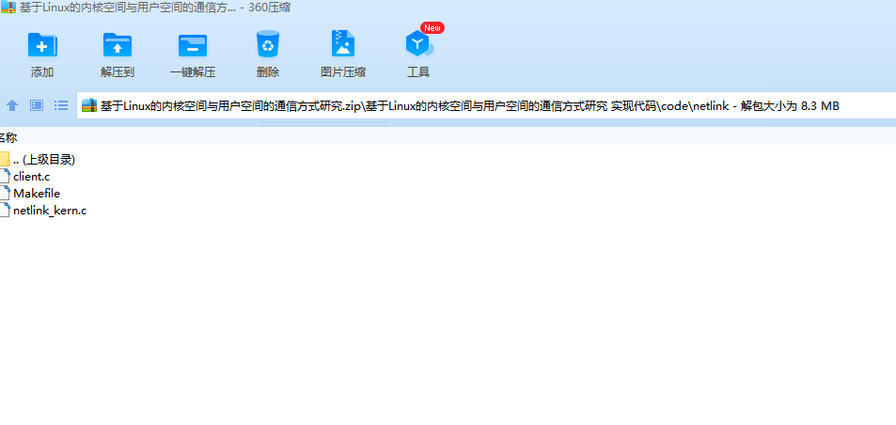Select the netlink_kern.c file icon
896x425 pixels.
(x=5, y=211)
